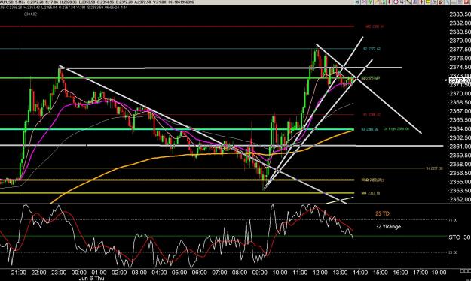Click the red circular clock-like toolbar icon
The height and width of the screenshot is (281, 471).
396,2
